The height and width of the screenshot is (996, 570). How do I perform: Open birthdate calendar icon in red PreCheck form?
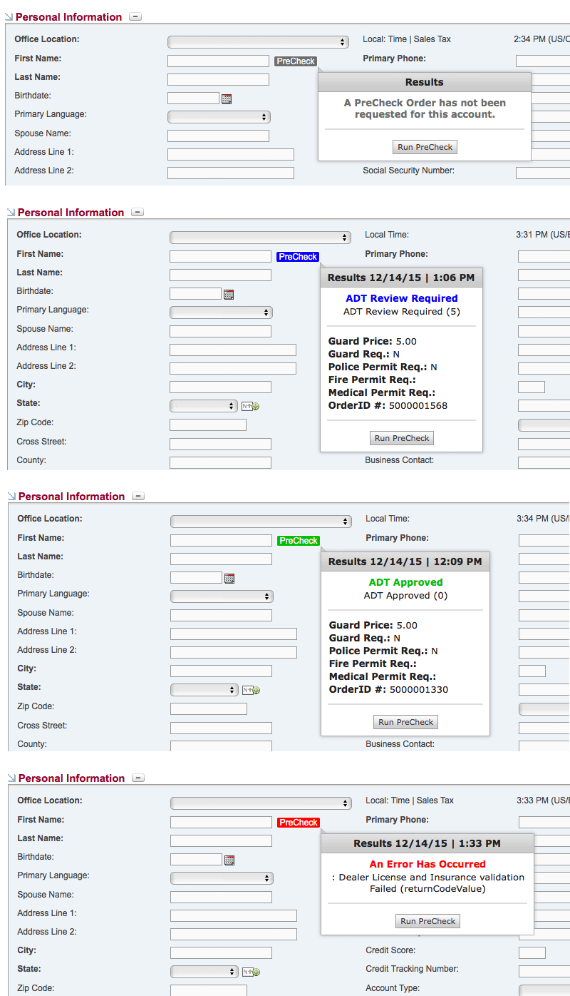(229, 860)
